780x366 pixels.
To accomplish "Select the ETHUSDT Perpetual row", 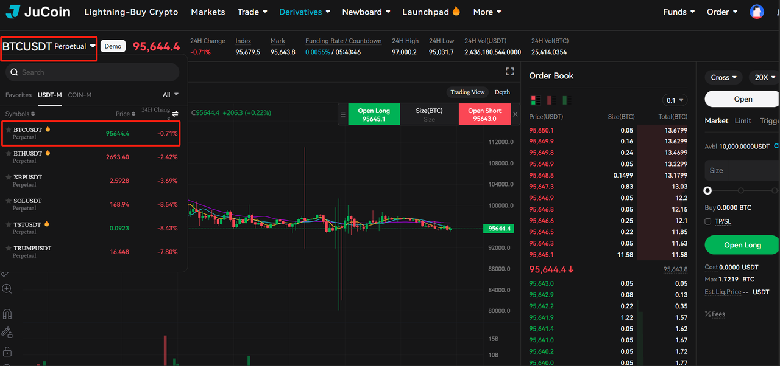I will pyautogui.click(x=92, y=157).
